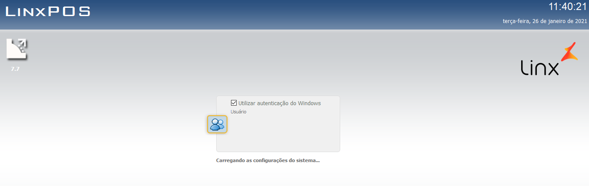Click the LinxPOS title in header
Image resolution: width=589 pixels, height=186 pixels.
[x=48, y=11]
